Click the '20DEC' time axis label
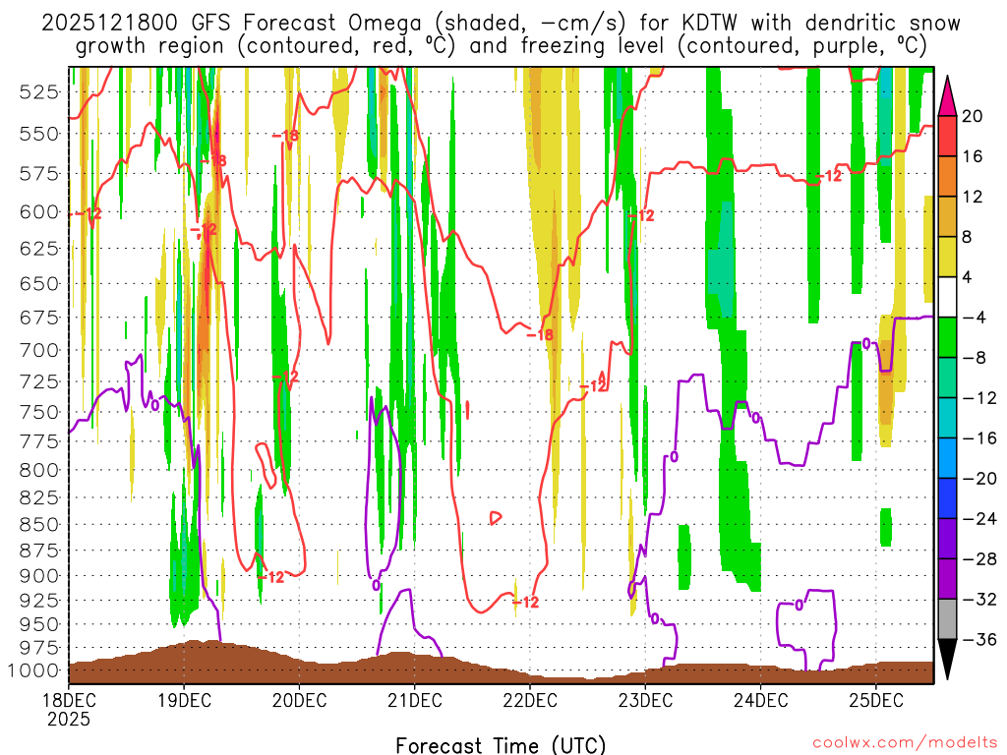Image resolution: width=1007 pixels, height=755 pixels. tap(299, 700)
